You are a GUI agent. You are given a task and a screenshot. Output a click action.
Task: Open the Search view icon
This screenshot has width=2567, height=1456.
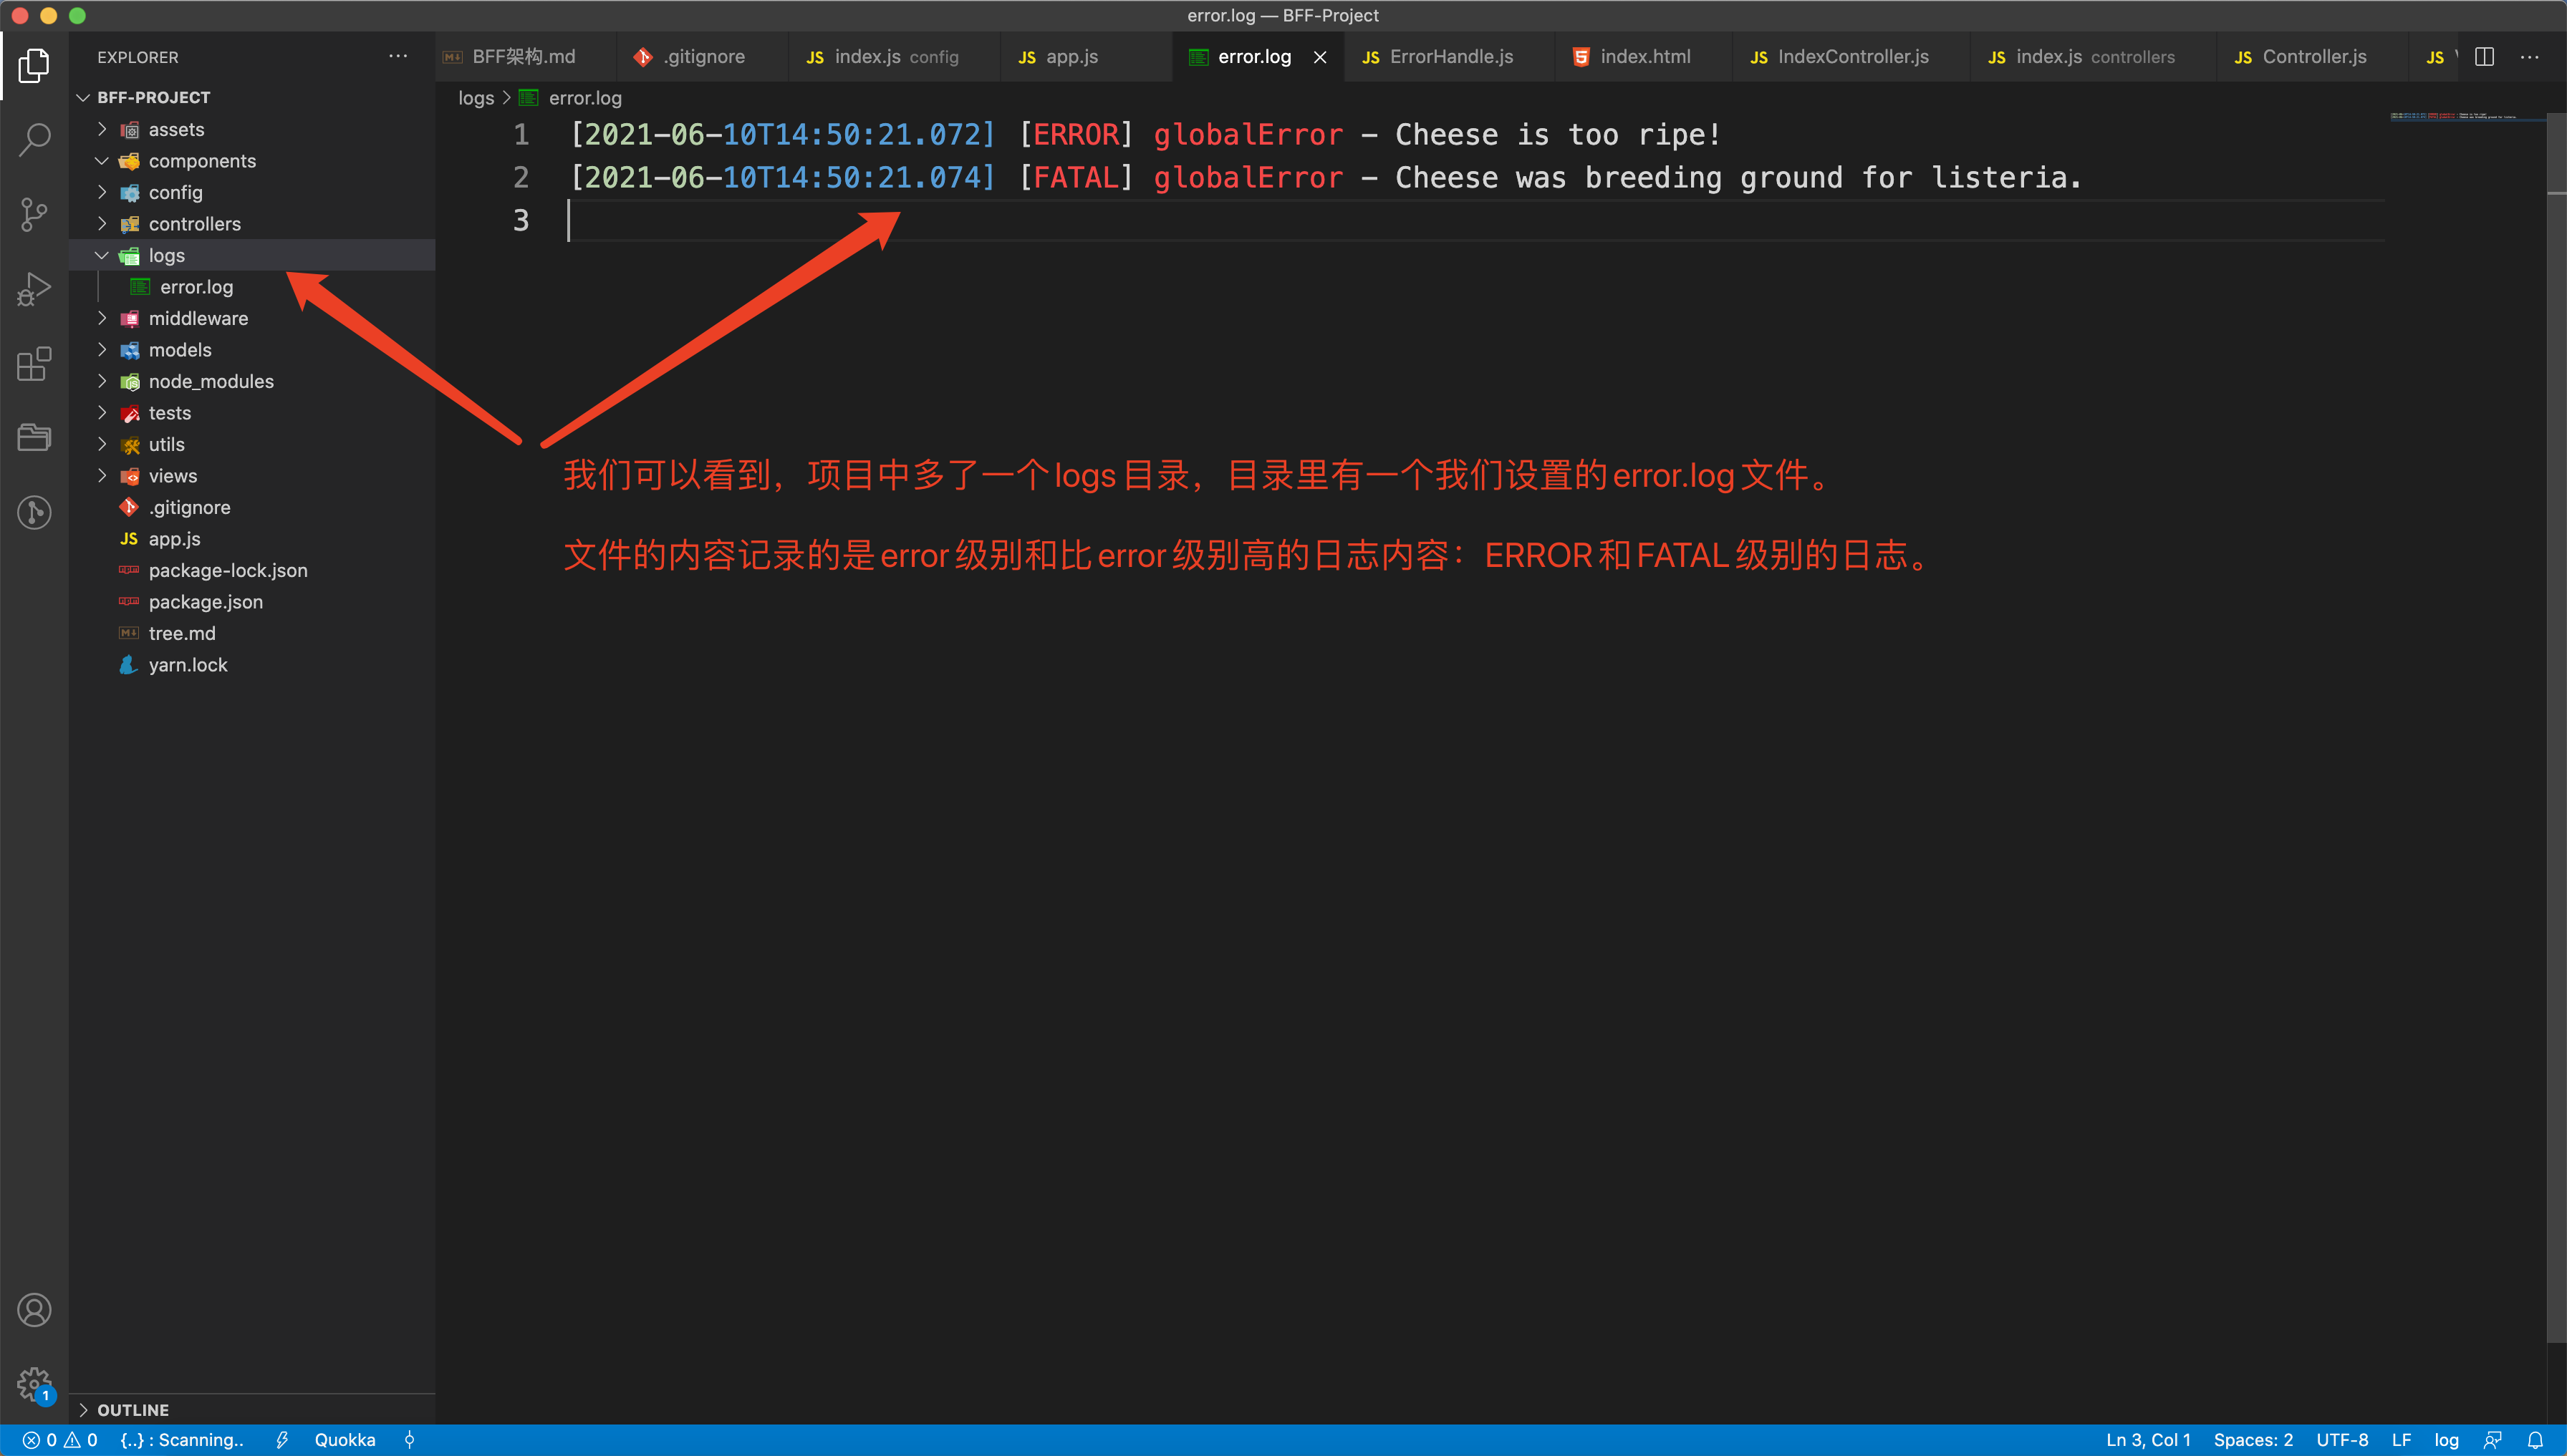tap(34, 139)
